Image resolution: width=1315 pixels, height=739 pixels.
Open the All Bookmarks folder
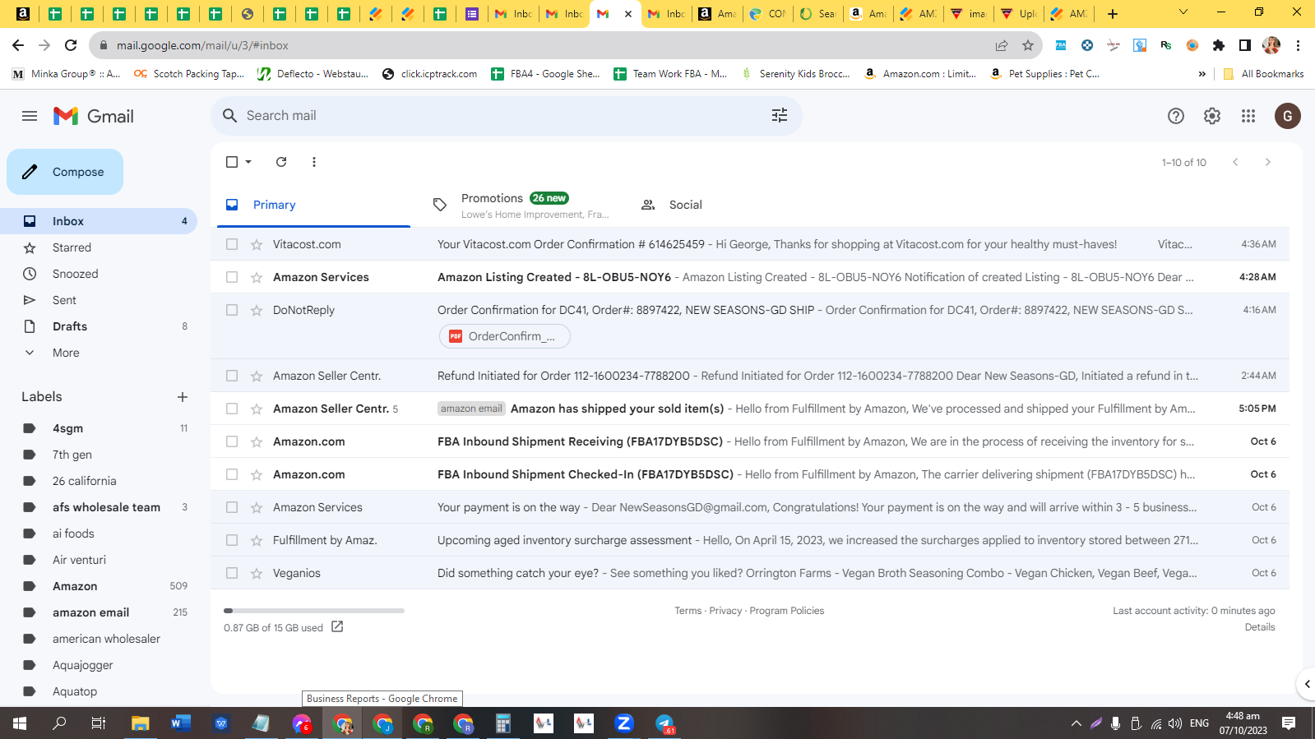[x=1263, y=74]
